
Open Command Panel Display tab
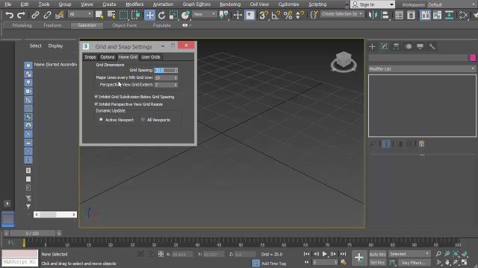click(x=420, y=46)
